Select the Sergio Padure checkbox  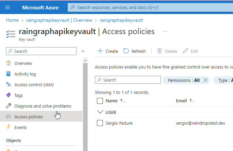click(x=100, y=123)
